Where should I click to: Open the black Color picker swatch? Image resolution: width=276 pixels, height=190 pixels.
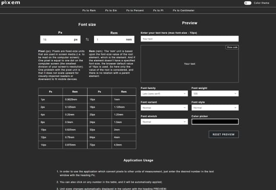point(215,122)
